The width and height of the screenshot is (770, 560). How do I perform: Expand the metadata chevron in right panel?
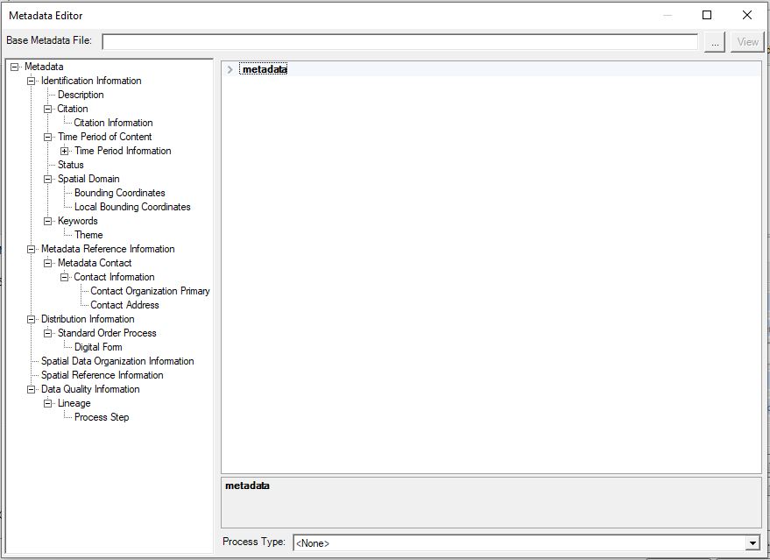coord(230,69)
